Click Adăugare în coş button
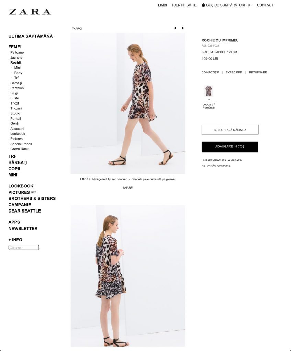This screenshot has height=351, width=291. point(230,147)
